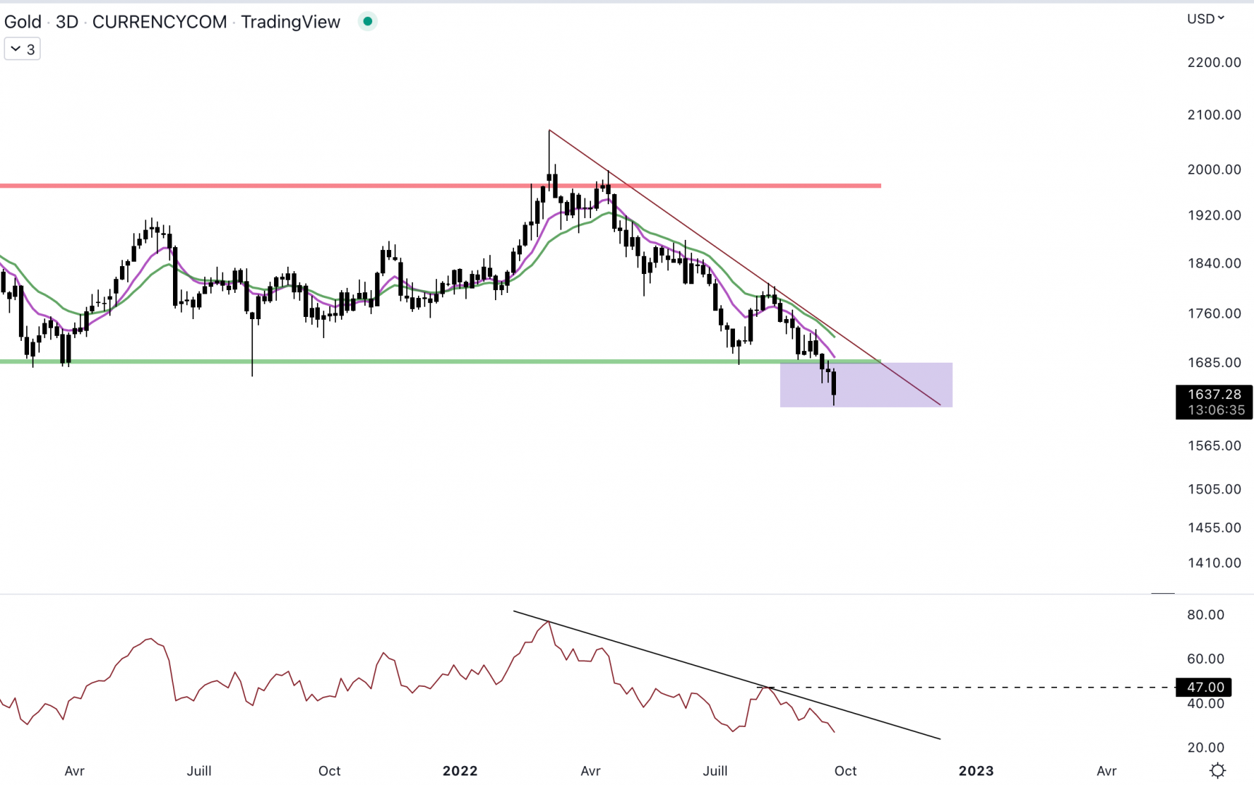Open chart settings gear icon

point(1218,770)
